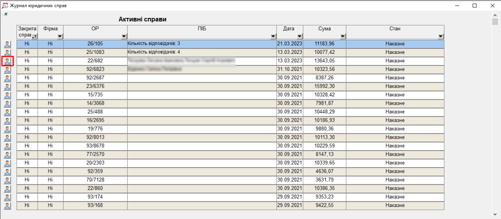Expand the Стан column filter dropdown
This screenshot has height=219, width=501.
440,36
